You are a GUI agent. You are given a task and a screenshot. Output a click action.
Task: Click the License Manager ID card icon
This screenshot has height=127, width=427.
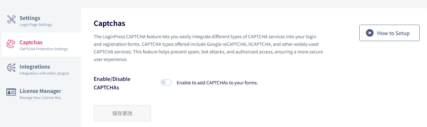coord(11,92)
